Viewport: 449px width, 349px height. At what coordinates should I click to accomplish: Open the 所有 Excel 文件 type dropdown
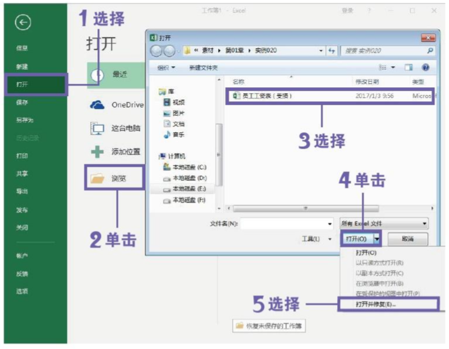coord(384,224)
